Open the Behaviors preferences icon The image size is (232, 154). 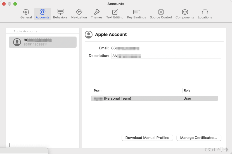(60, 12)
